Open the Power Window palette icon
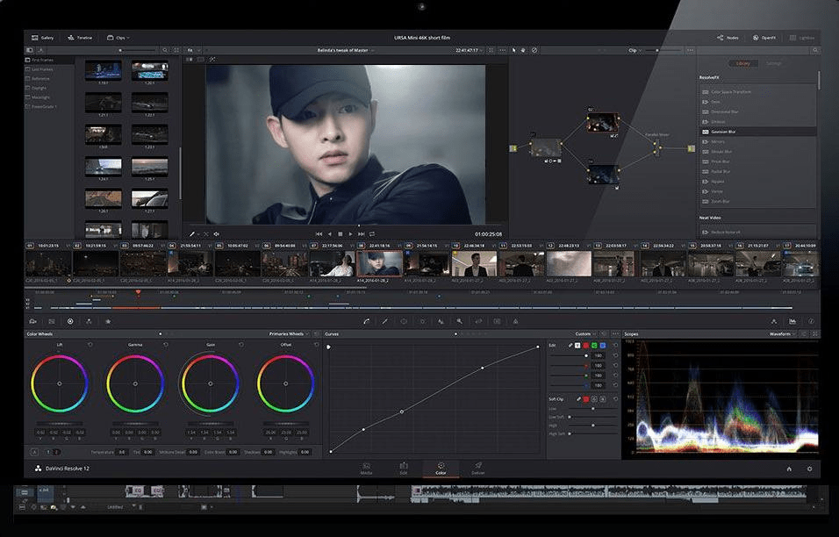 click(x=404, y=321)
